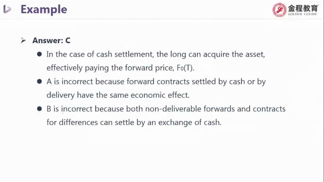Click the line 'B is incorrect because both non-deliverable'

click(166, 109)
